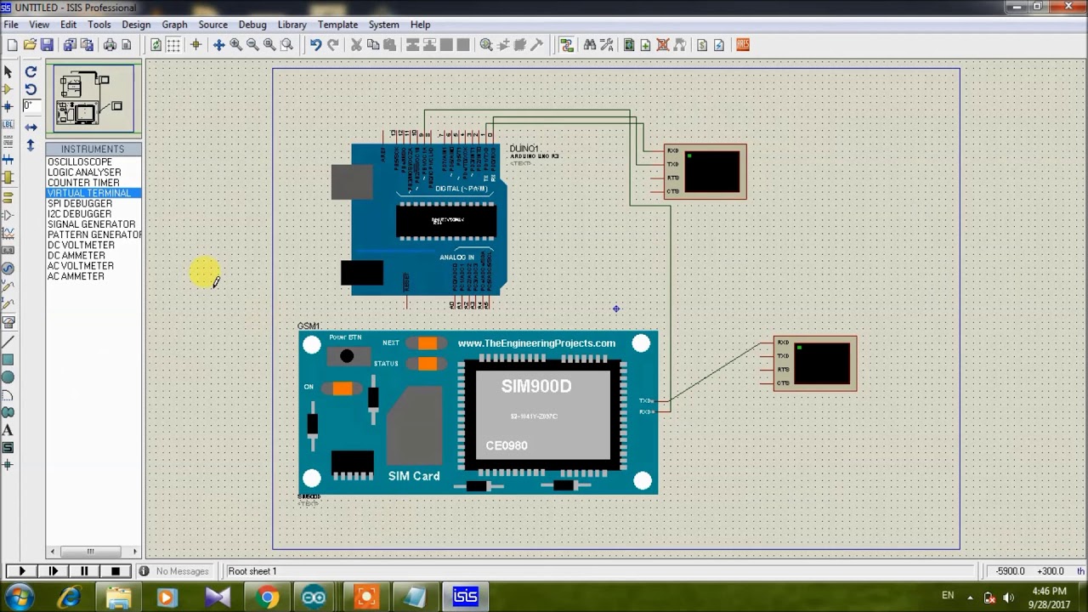1088x612 pixels.
Task: Toggle the wire auto-router
Action: [567, 45]
